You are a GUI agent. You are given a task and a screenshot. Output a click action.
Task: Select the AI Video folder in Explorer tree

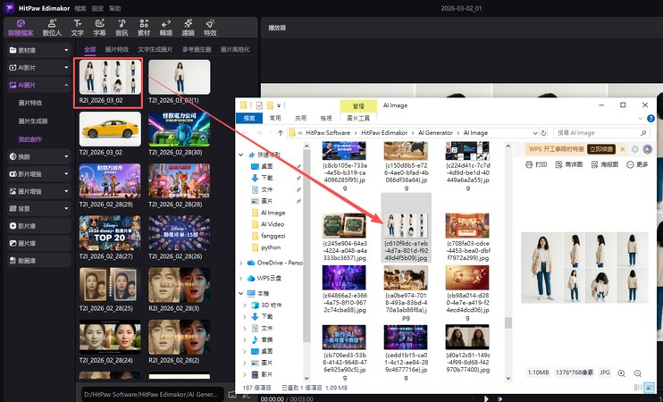(x=272, y=224)
